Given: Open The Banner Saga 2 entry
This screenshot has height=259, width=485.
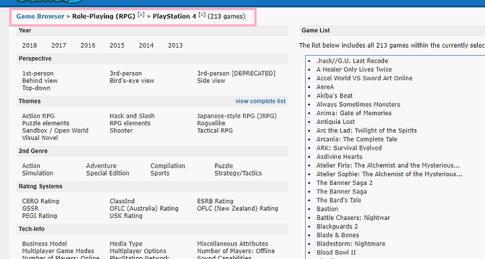Looking at the screenshot, I should 344,183.
